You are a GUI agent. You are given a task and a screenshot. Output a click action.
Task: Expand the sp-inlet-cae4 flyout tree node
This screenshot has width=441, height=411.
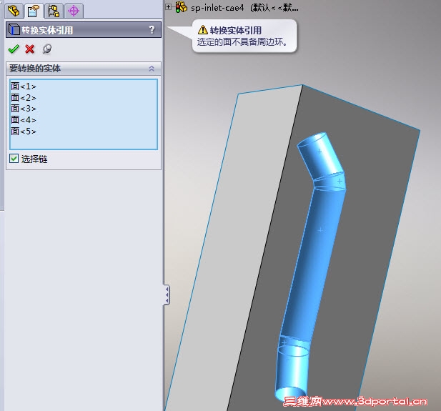pyautogui.click(x=168, y=6)
